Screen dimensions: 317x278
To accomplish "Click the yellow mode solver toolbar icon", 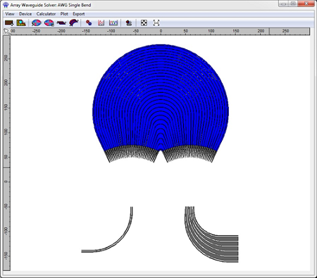I will coord(21,23).
